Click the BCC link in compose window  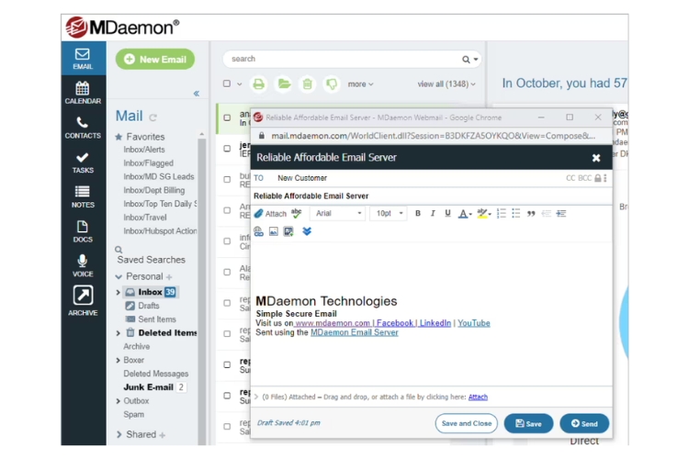click(x=584, y=178)
